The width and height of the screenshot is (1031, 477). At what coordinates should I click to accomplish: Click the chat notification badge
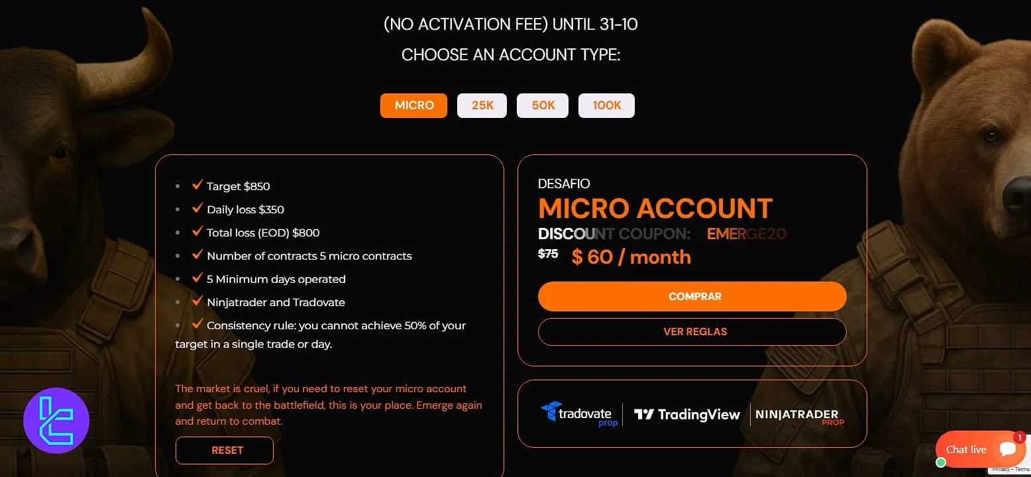pyautogui.click(x=1020, y=437)
